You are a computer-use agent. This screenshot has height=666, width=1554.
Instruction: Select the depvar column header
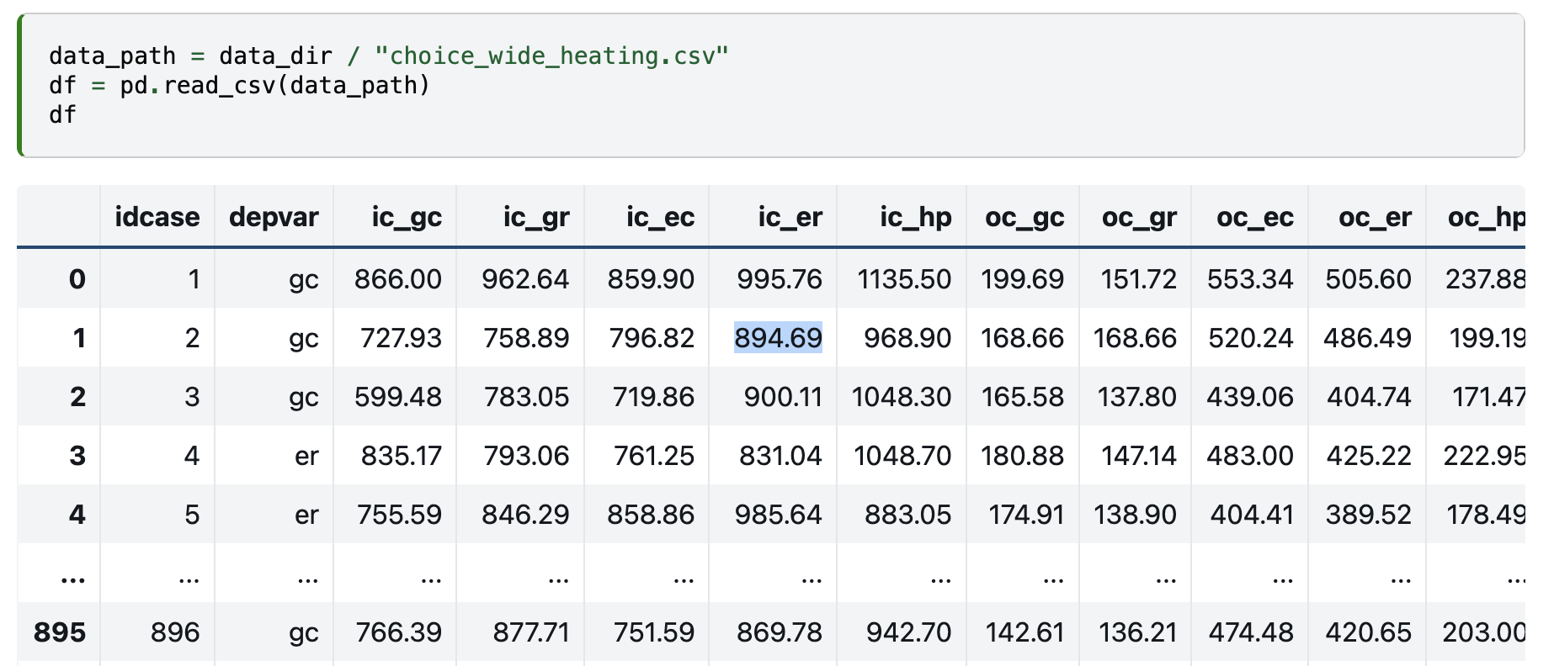pyautogui.click(x=274, y=217)
